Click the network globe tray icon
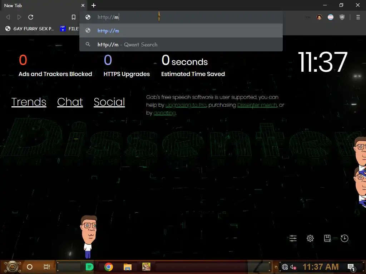366x274 pixels. pos(285,267)
